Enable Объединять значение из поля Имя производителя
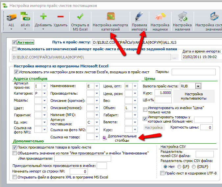222x187 pixels. coord(14,153)
